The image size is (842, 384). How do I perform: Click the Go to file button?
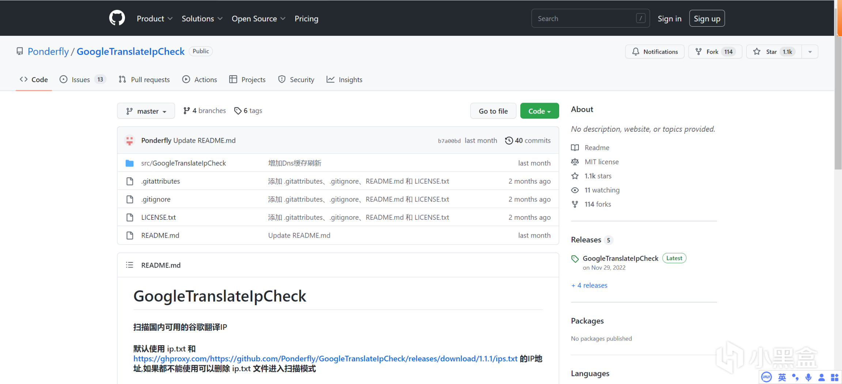pyautogui.click(x=493, y=111)
